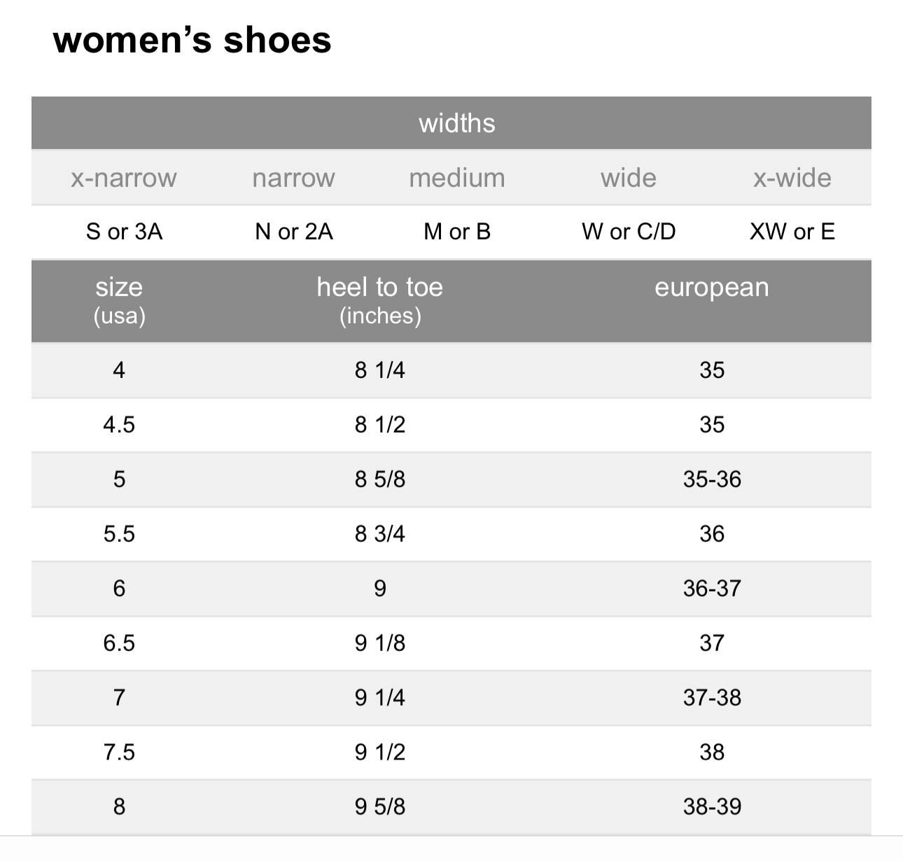
Task: Select USA size 4.5 cell
Action: click(x=119, y=425)
